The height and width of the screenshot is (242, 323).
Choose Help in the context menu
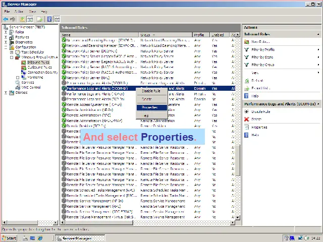[151, 115]
